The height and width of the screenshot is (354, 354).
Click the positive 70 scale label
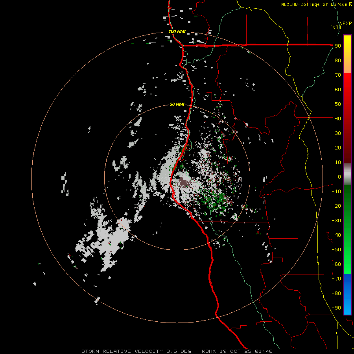click(338, 75)
